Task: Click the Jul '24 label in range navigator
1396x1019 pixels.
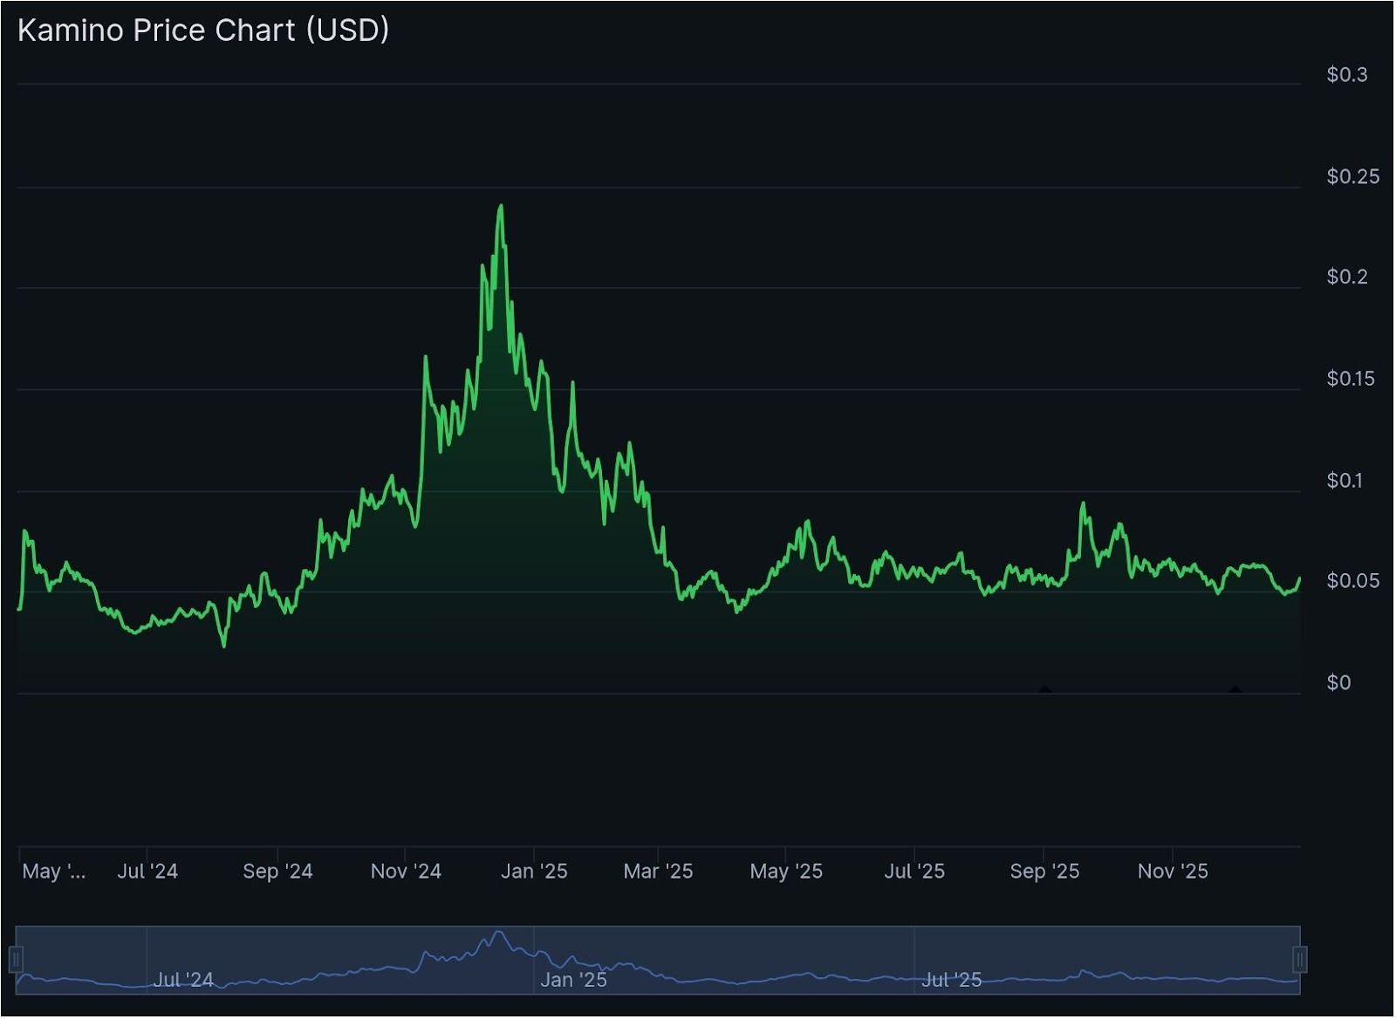Action: pos(183,981)
